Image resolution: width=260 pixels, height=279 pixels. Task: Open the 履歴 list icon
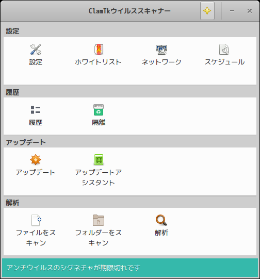pos(36,110)
